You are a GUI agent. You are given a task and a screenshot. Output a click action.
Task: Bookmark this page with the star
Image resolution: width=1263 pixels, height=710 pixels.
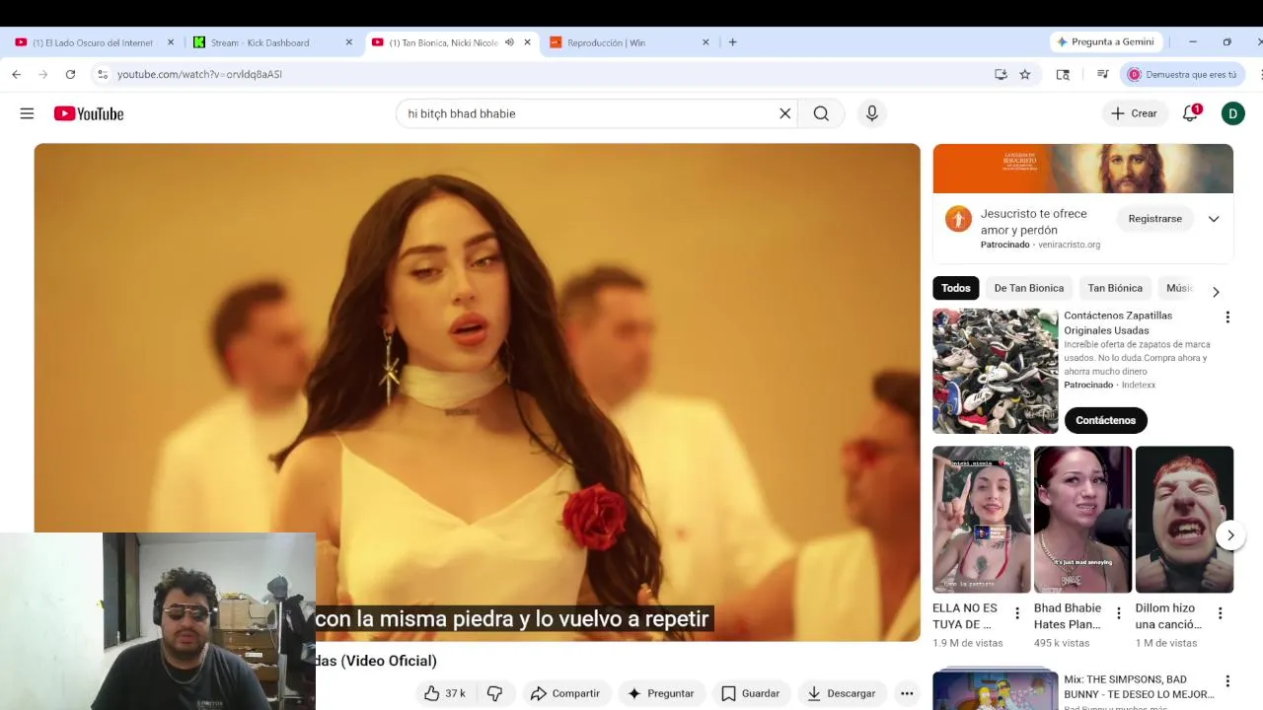[1025, 74]
